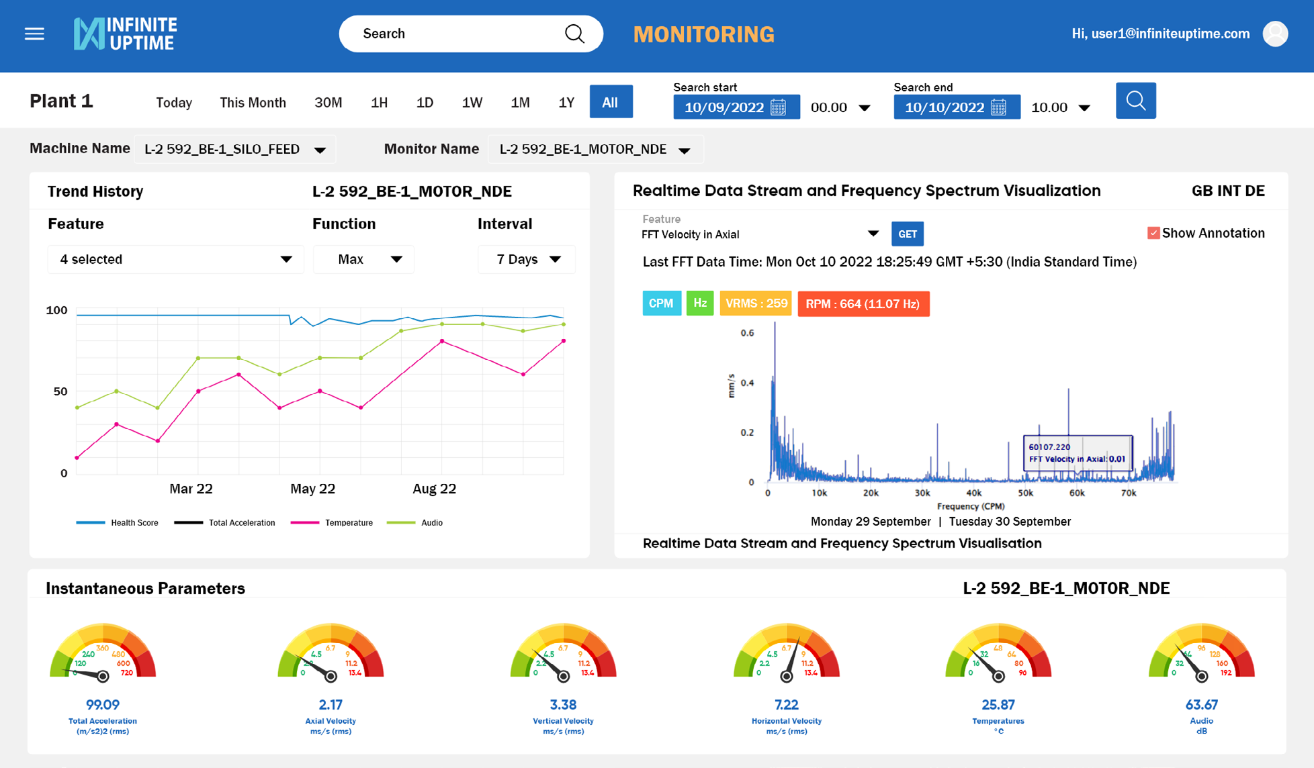Click the Audio dB gauge
Viewport: 1314px width, 768px height.
(x=1202, y=652)
